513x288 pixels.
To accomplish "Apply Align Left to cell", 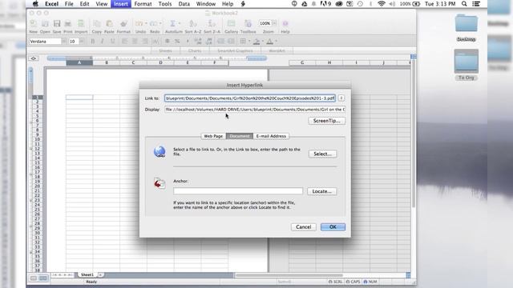I will point(125,42).
